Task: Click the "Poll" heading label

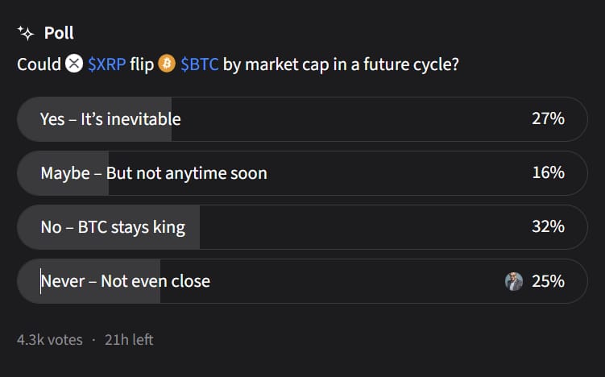Action: tap(59, 33)
